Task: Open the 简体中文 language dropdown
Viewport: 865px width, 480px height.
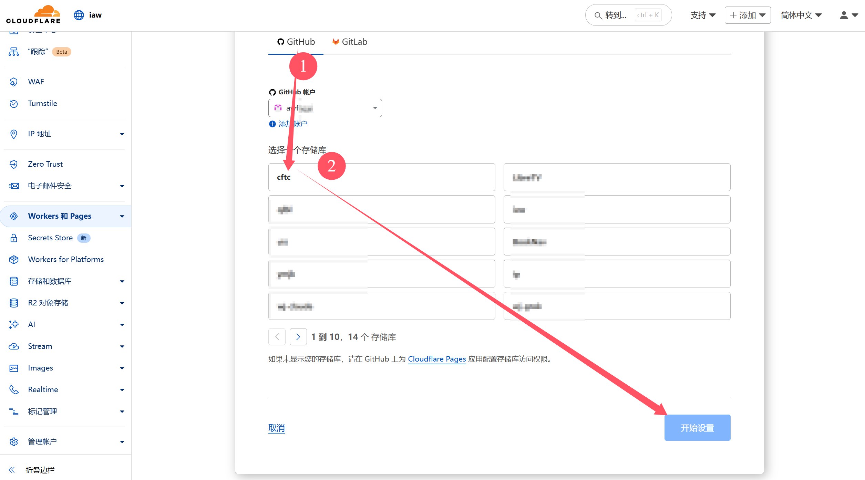Action: point(801,15)
